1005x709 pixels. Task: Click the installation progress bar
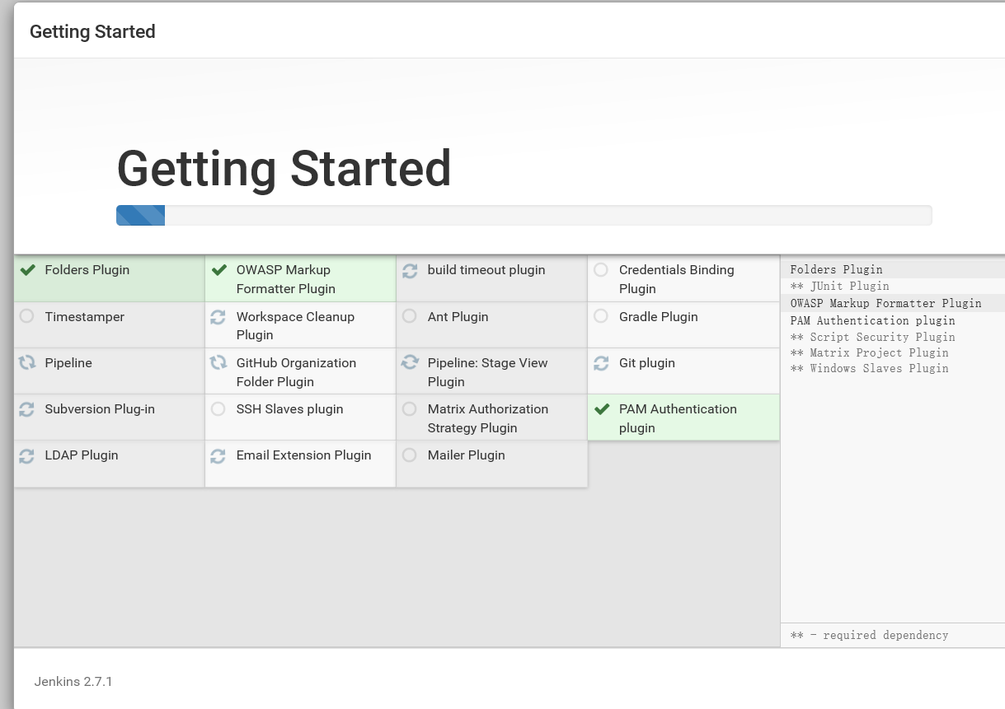(524, 215)
